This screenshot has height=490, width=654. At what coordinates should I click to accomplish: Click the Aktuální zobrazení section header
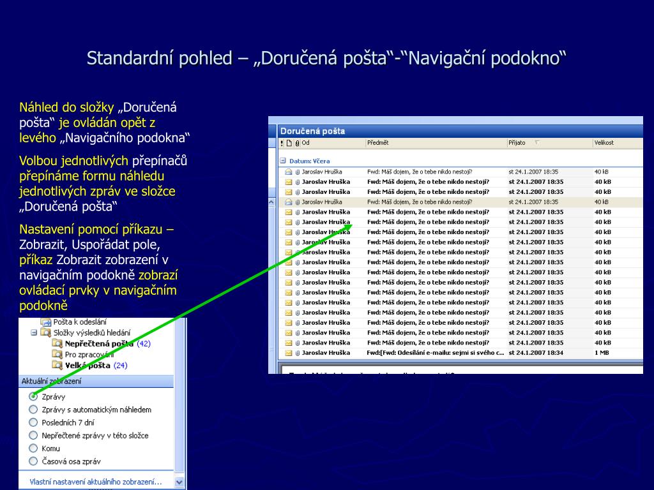(x=96, y=382)
